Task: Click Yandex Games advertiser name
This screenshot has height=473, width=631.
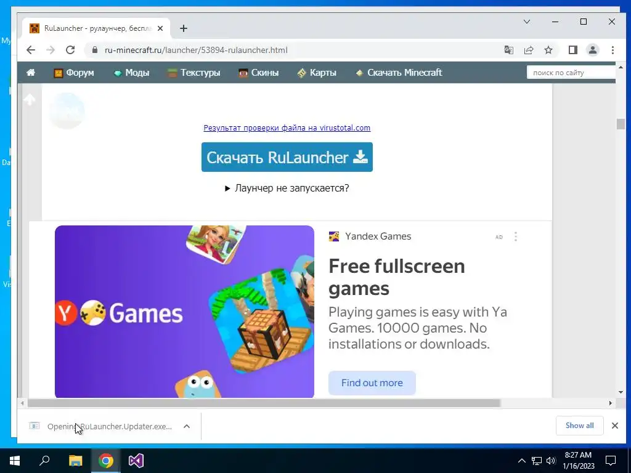Action: click(x=378, y=236)
